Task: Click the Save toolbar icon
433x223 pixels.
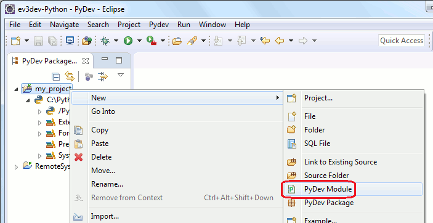Action: coord(38,41)
